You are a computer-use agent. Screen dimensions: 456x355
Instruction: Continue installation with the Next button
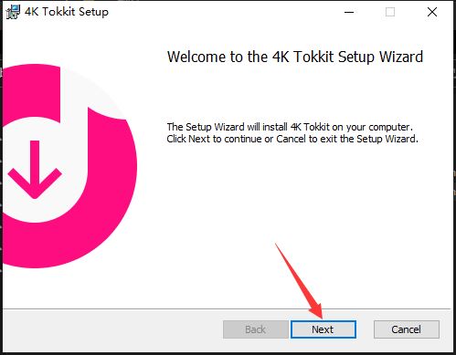(323, 329)
